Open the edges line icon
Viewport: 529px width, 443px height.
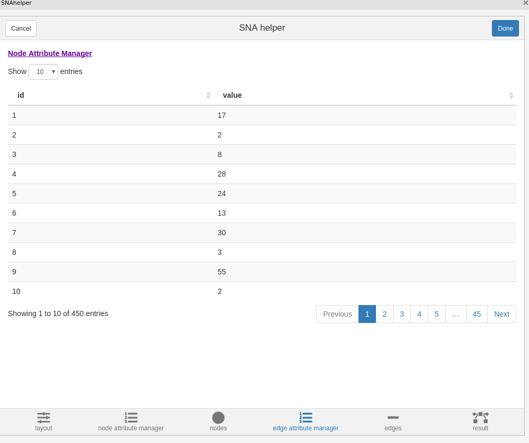pos(393,418)
